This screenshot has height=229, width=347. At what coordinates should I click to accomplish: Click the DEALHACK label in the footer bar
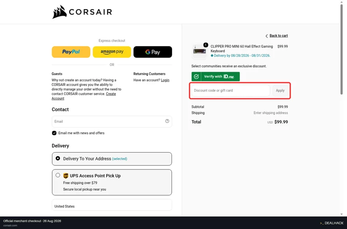(x=334, y=223)
